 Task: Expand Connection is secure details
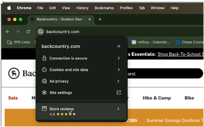click(119, 58)
